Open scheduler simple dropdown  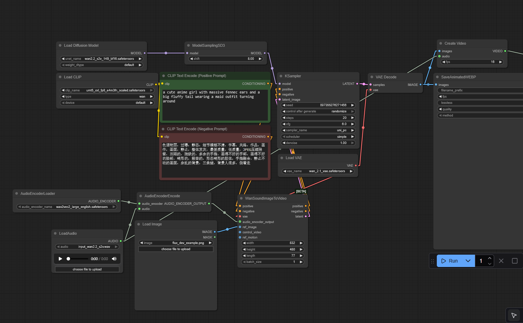[x=318, y=137]
